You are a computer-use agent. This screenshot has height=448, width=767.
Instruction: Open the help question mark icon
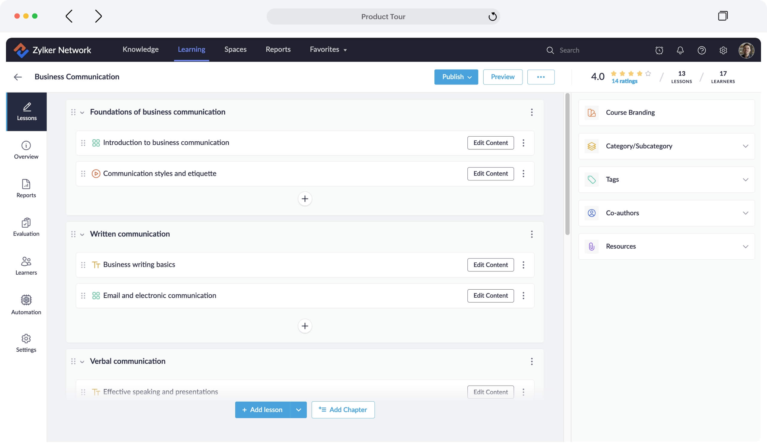tap(701, 50)
